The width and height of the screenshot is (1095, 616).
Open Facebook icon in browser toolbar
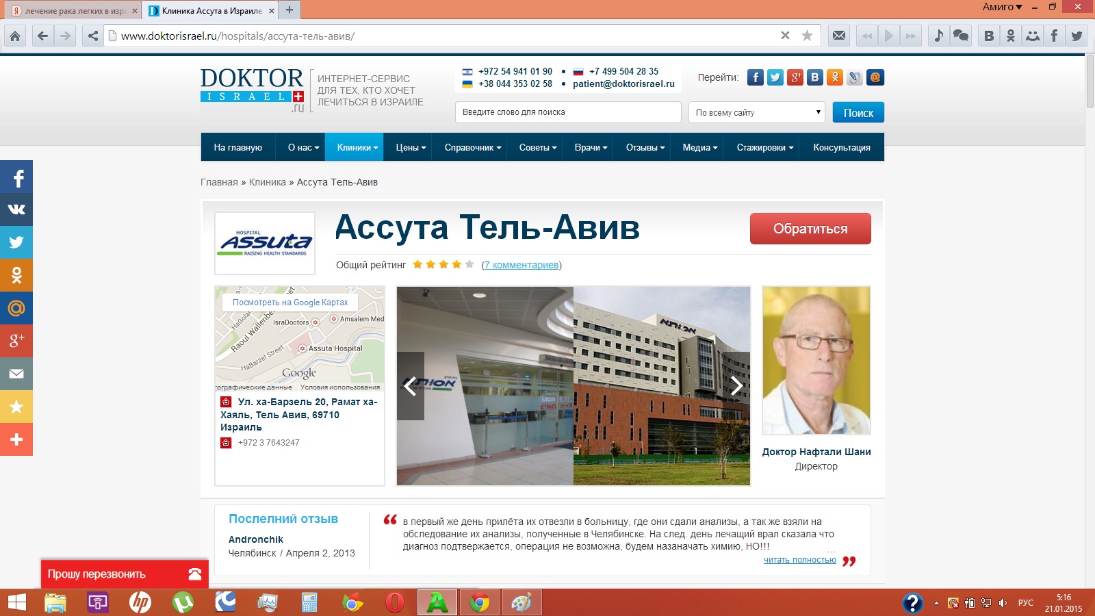[1055, 36]
